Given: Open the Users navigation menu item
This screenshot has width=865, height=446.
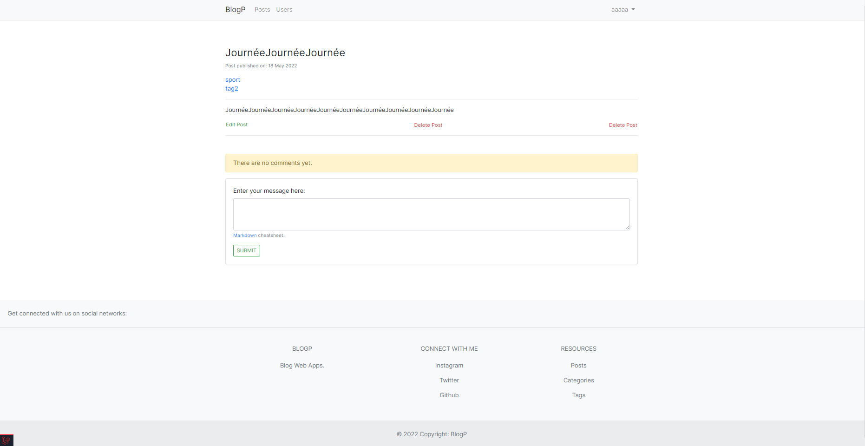Looking at the screenshot, I should pyautogui.click(x=284, y=9).
